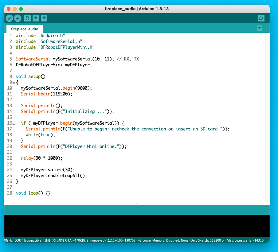Open the Serial Monitor magnifier icon

coord(261,18)
